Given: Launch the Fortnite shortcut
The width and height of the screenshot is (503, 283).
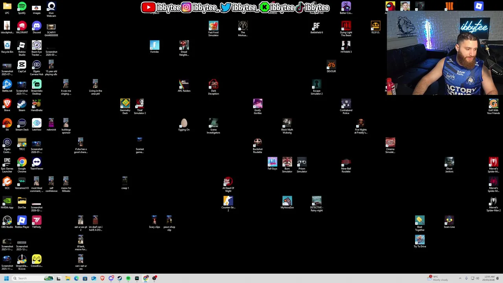Looking at the screenshot, I should (x=154, y=47).
